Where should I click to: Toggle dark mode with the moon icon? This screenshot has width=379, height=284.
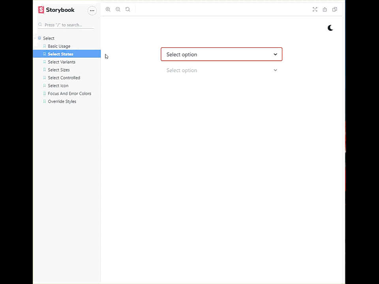click(330, 28)
